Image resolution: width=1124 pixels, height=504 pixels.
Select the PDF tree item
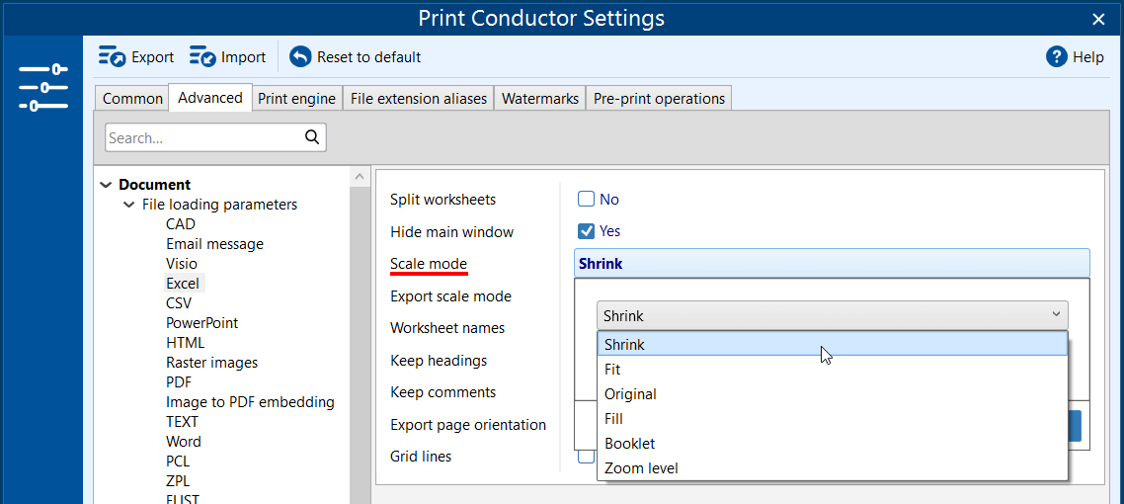tap(179, 382)
